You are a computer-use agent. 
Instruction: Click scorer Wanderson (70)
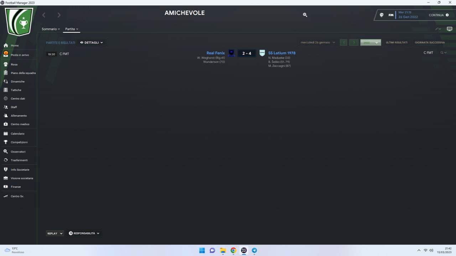point(214,62)
